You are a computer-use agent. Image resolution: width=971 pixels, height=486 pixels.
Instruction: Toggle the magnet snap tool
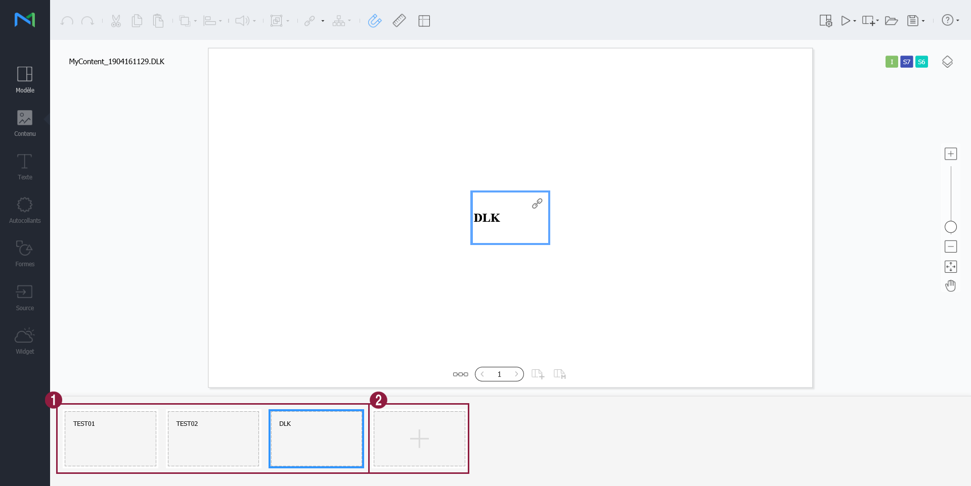click(374, 21)
